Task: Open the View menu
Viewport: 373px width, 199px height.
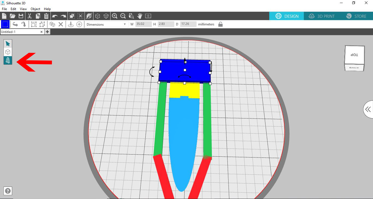Action: click(x=23, y=9)
